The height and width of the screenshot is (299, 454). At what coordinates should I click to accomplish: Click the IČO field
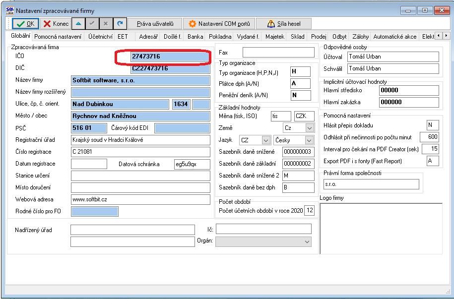[170, 57]
